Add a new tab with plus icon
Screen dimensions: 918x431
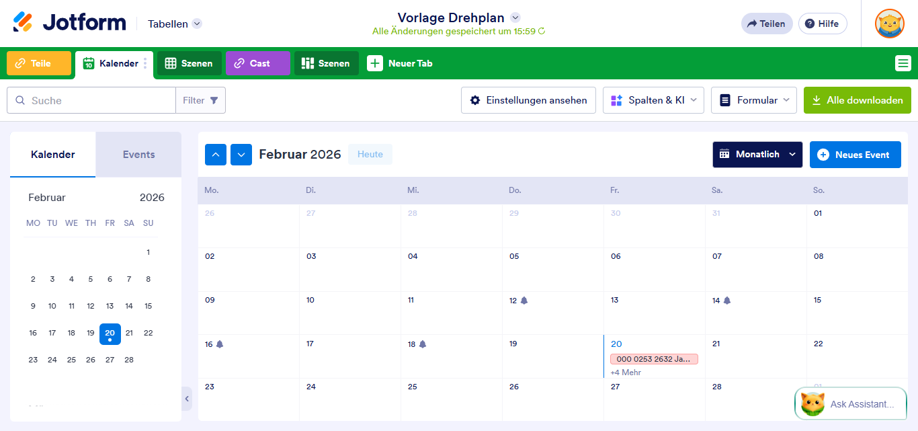tap(375, 63)
